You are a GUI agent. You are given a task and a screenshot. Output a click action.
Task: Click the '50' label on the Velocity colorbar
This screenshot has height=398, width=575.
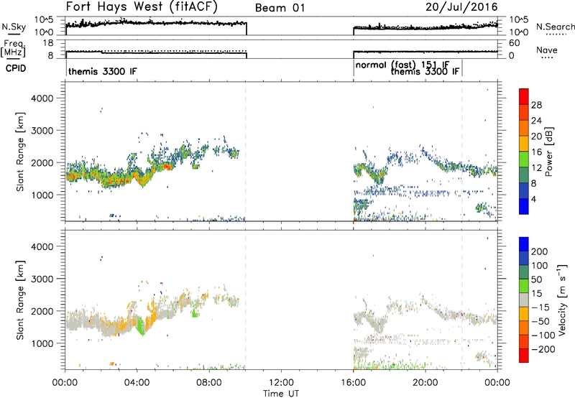[x=536, y=279]
